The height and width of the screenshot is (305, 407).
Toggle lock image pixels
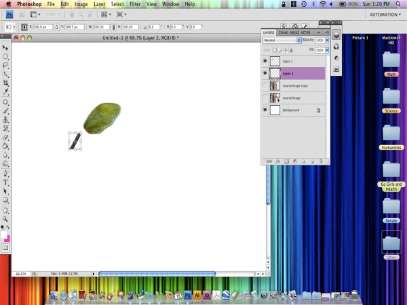(x=280, y=50)
